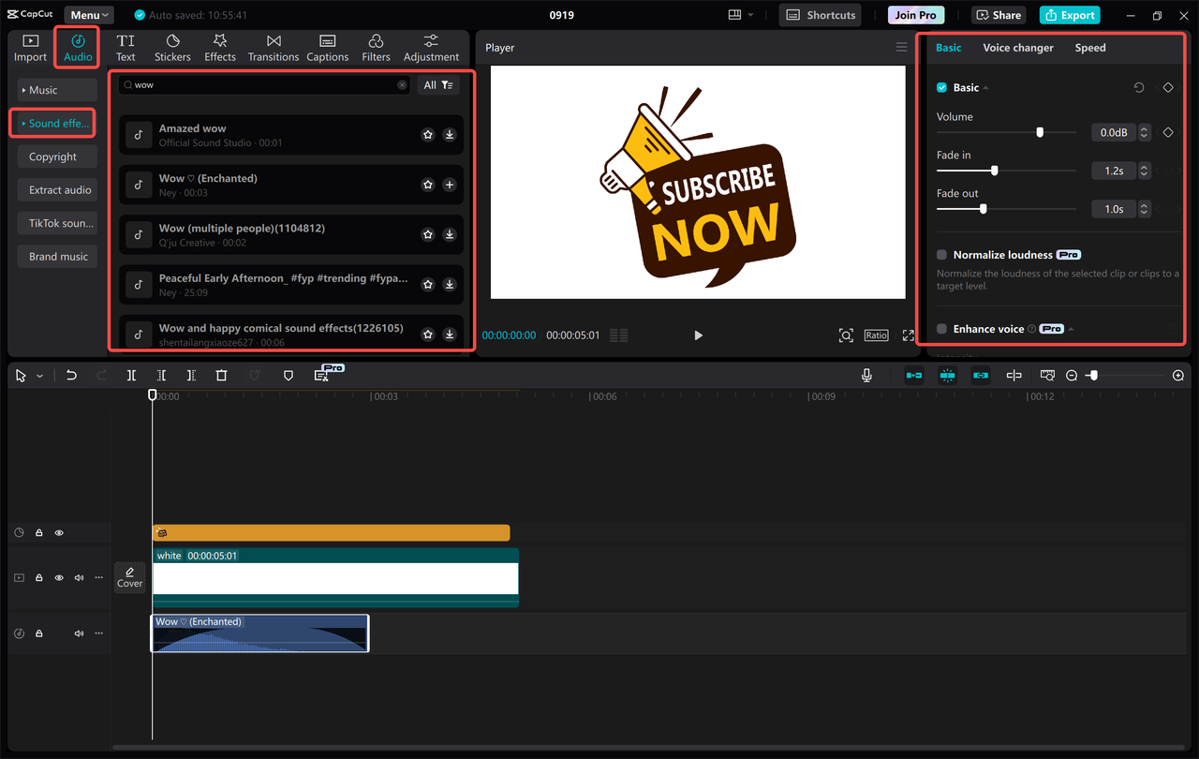The height and width of the screenshot is (759, 1199).
Task: Switch to the Transitions panel
Action: (x=273, y=47)
